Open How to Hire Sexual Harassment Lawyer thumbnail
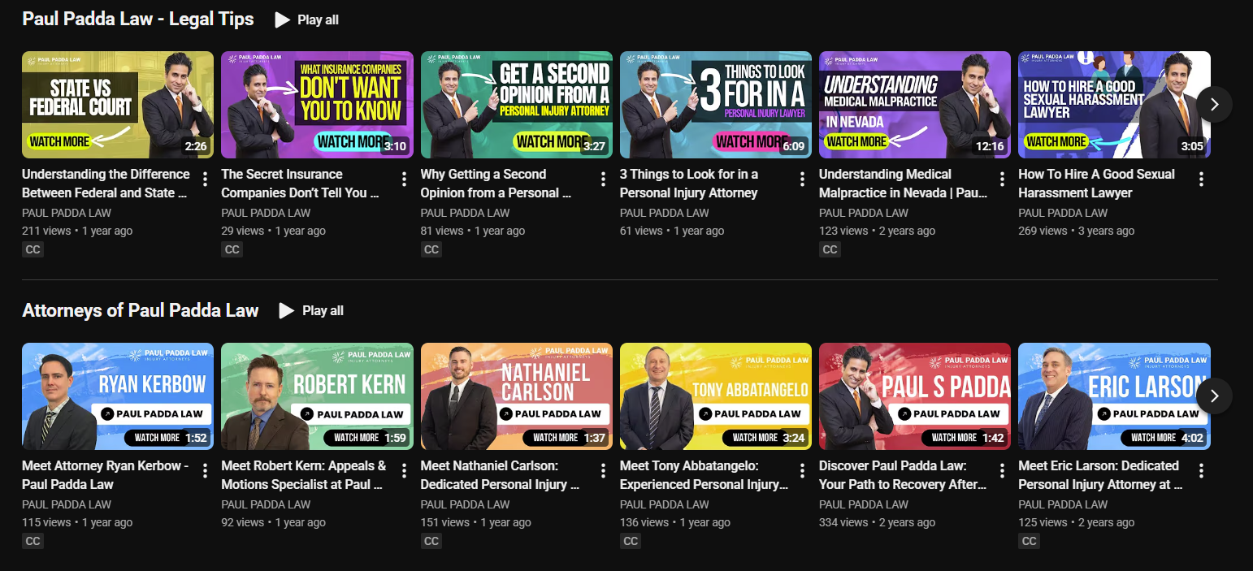1253x571 pixels. [1114, 105]
